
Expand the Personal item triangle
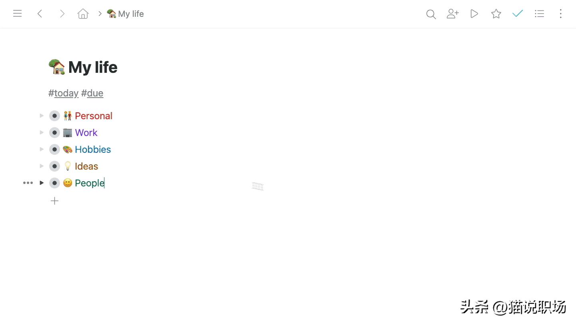coord(42,116)
